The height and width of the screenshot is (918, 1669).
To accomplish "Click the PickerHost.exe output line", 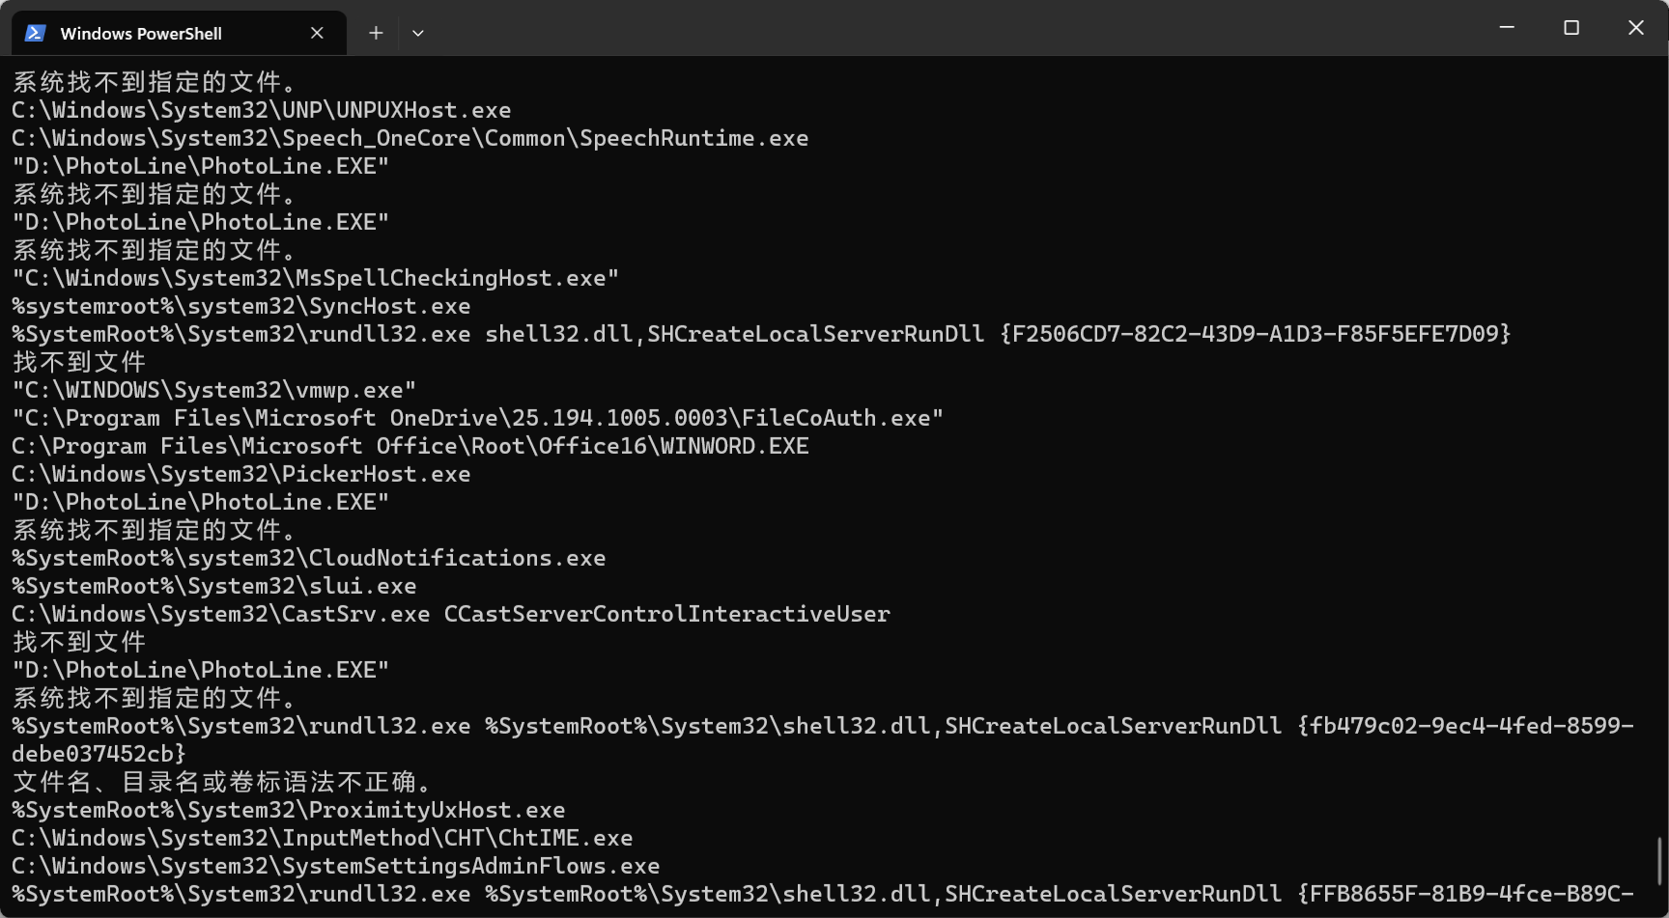I will 241,474.
